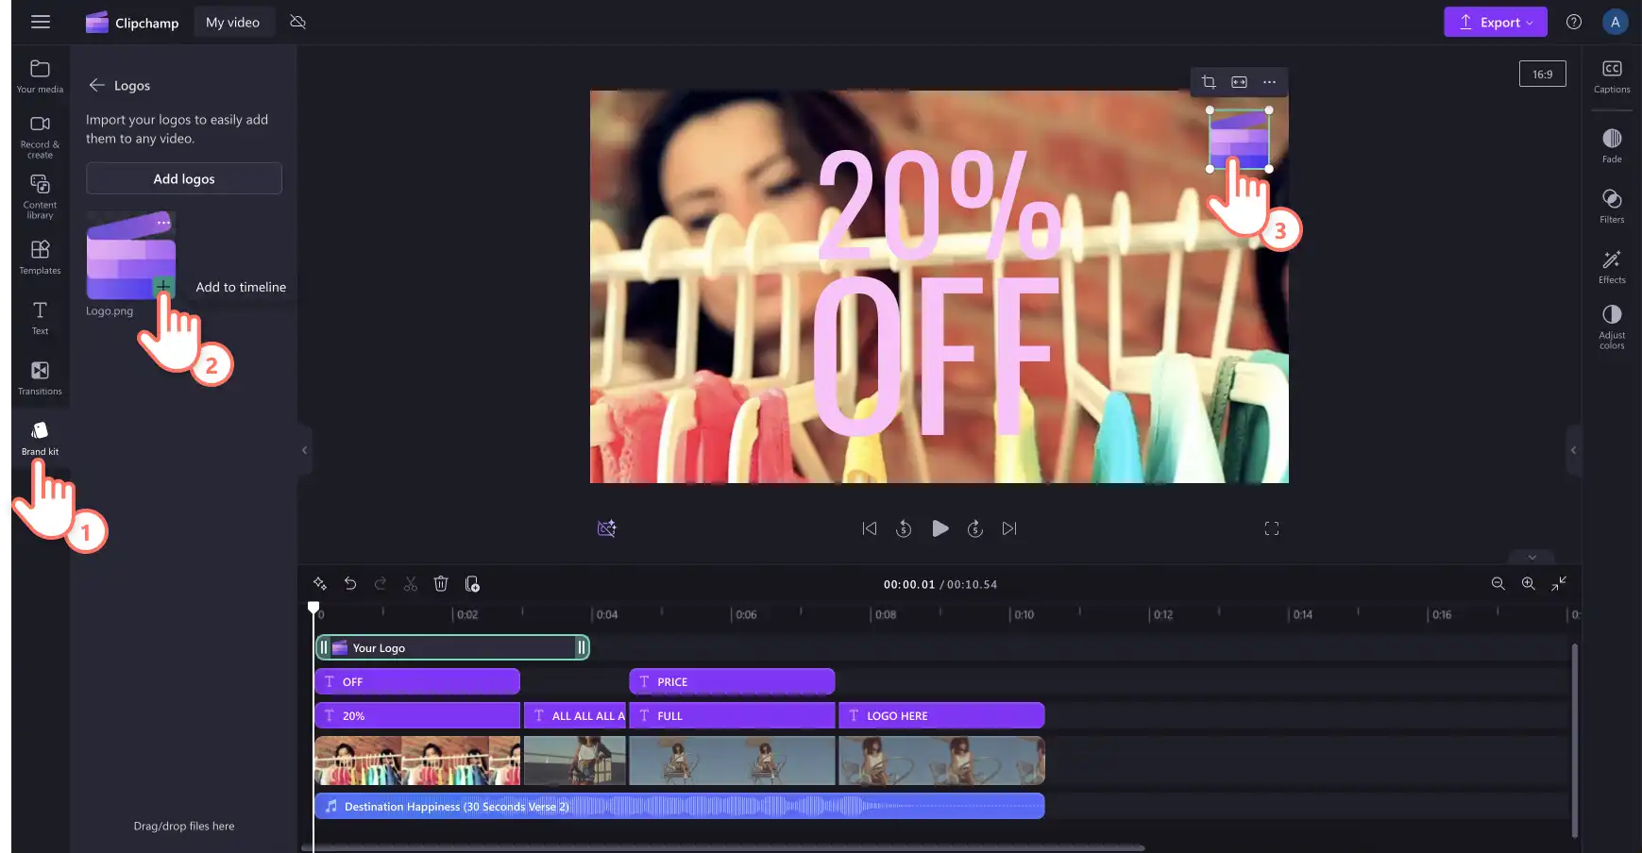Toggle the AI background removal icon
The height and width of the screenshot is (853, 1642).
[606, 528]
